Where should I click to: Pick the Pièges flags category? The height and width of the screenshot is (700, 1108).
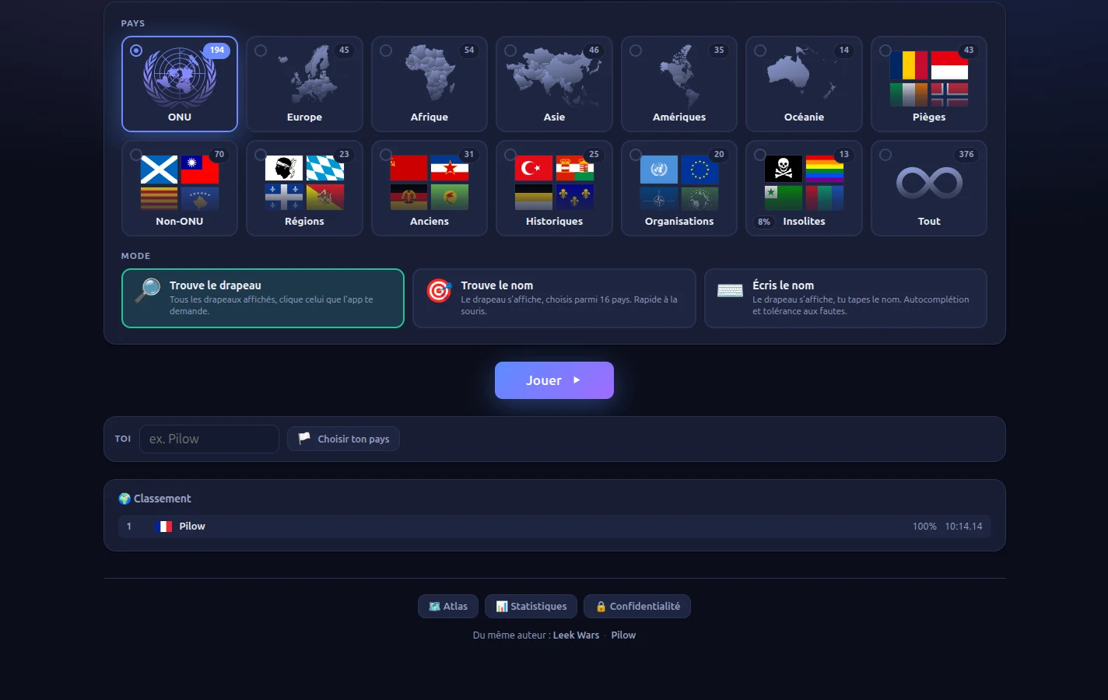pos(929,84)
